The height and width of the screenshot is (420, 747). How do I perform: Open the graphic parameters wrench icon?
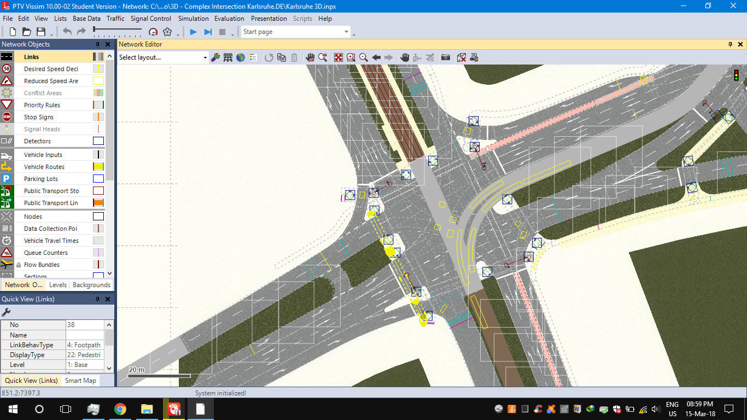tap(215, 57)
